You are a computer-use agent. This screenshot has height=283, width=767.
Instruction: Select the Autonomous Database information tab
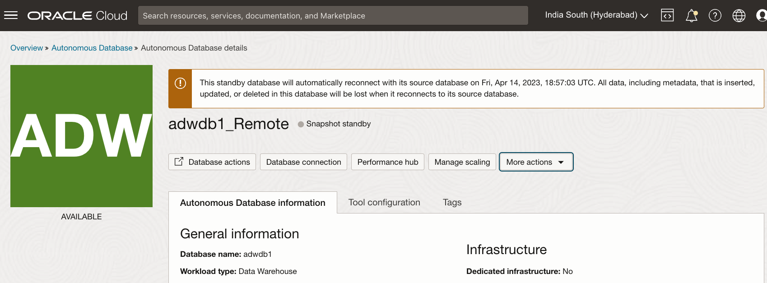pyautogui.click(x=252, y=203)
